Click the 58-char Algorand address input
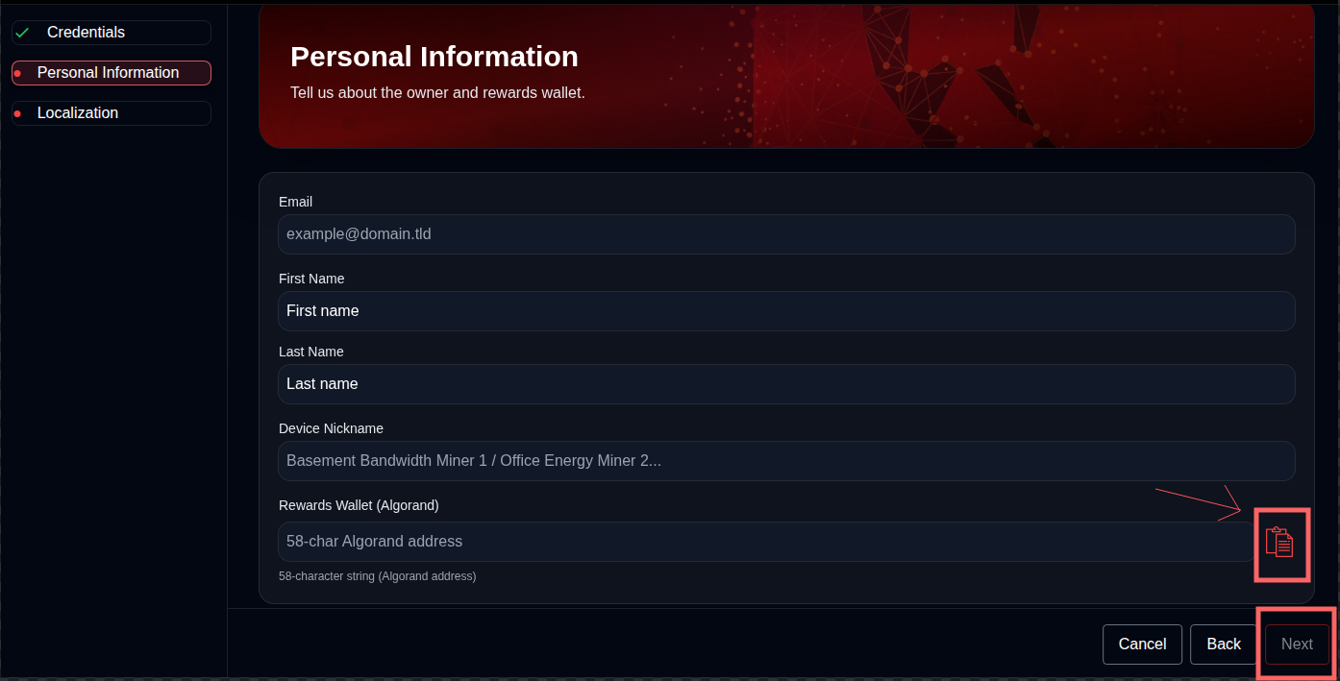Image resolution: width=1340 pixels, height=681 pixels. 764,542
